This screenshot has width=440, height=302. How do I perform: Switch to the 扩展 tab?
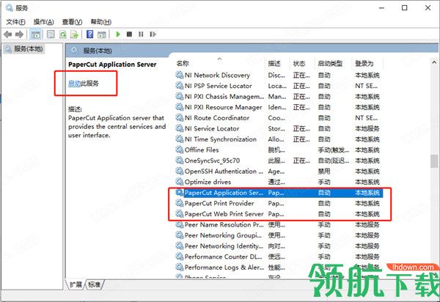[76, 284]
